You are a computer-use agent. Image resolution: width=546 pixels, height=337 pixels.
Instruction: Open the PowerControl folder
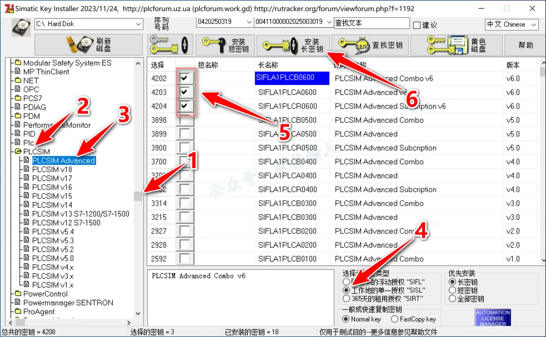point(45,294)
